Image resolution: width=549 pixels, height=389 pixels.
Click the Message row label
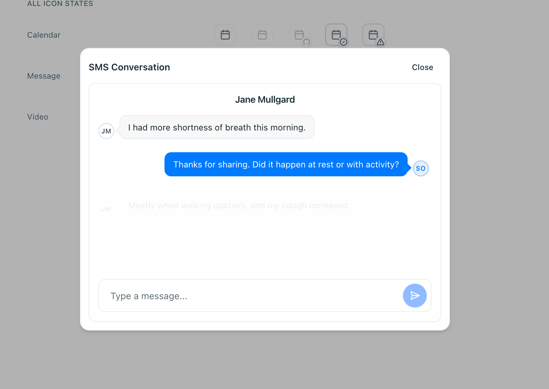click(44, 76)
